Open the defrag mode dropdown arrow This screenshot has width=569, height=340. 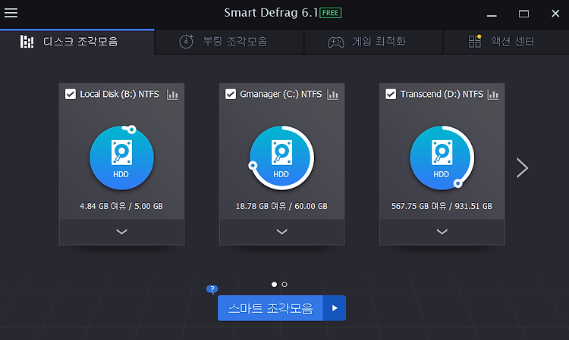(x=335, y=308)
